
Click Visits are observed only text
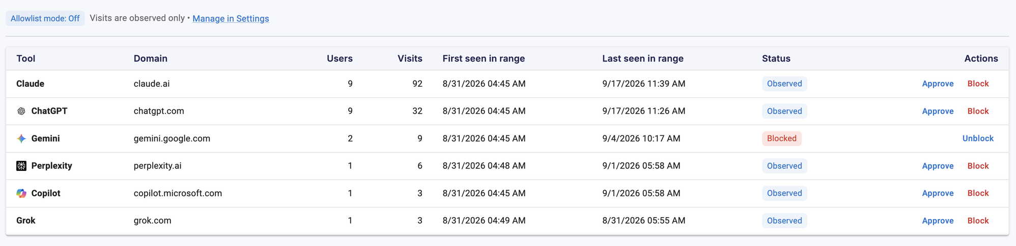pos(137,18)
